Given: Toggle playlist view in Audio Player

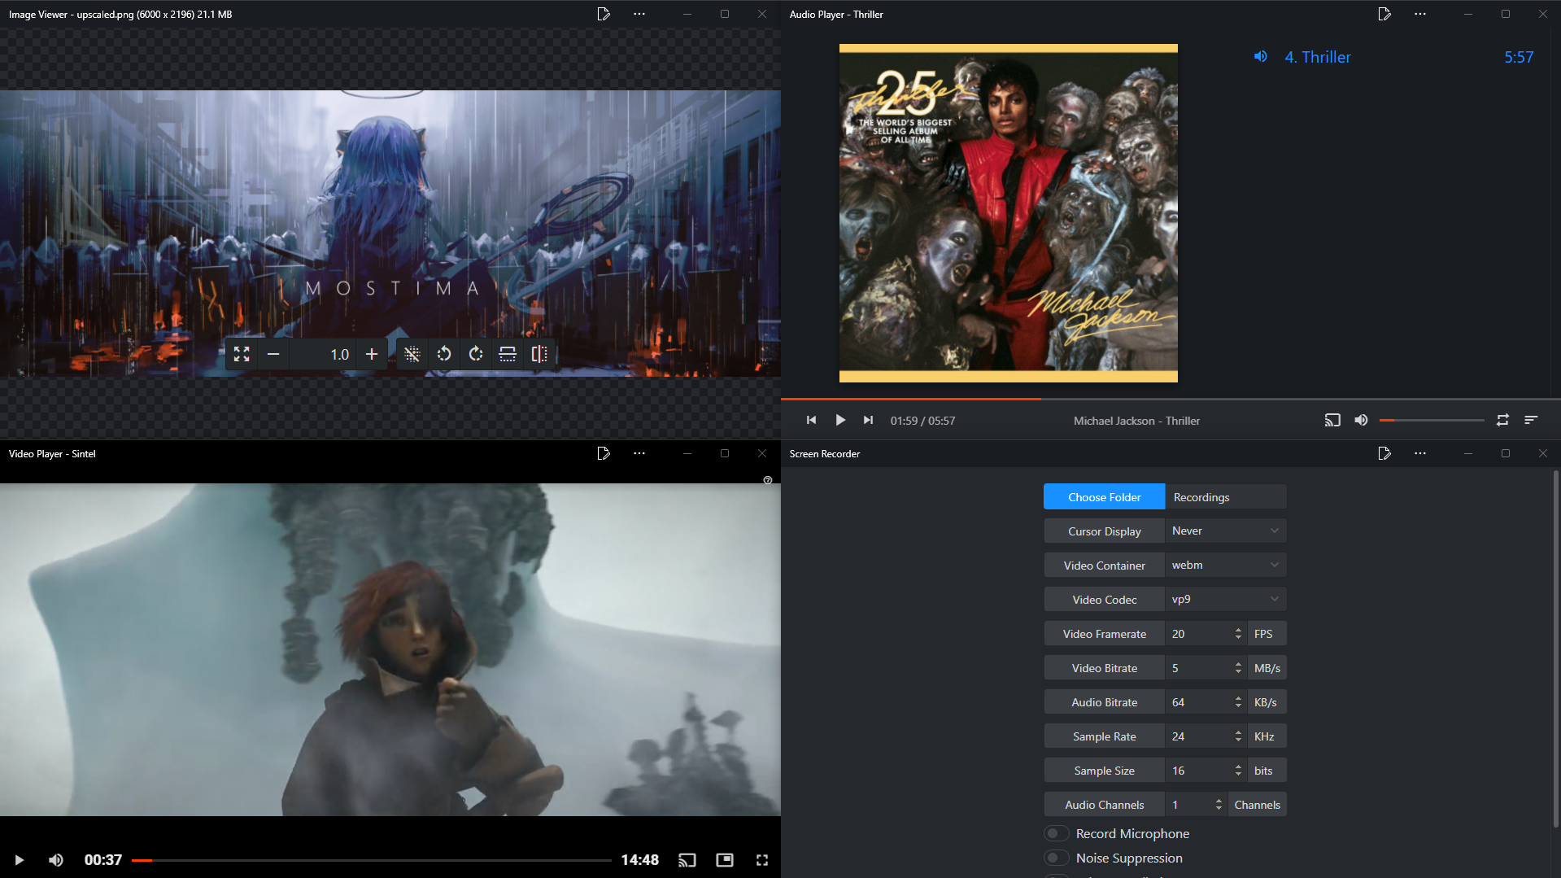Looking at the screenshot, I should pyautogui.click(x=1531, y=420).
